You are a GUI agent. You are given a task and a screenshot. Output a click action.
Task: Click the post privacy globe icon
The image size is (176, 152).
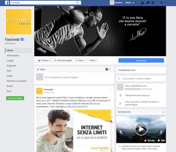click(x=53, y=93)
